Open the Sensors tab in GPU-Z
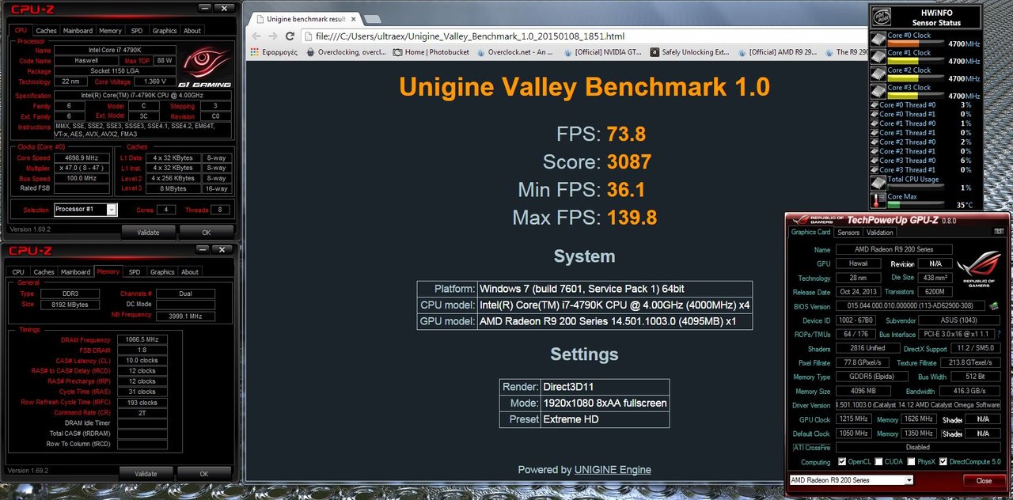Screen dimensions: 1013x500 pos(848,233)
